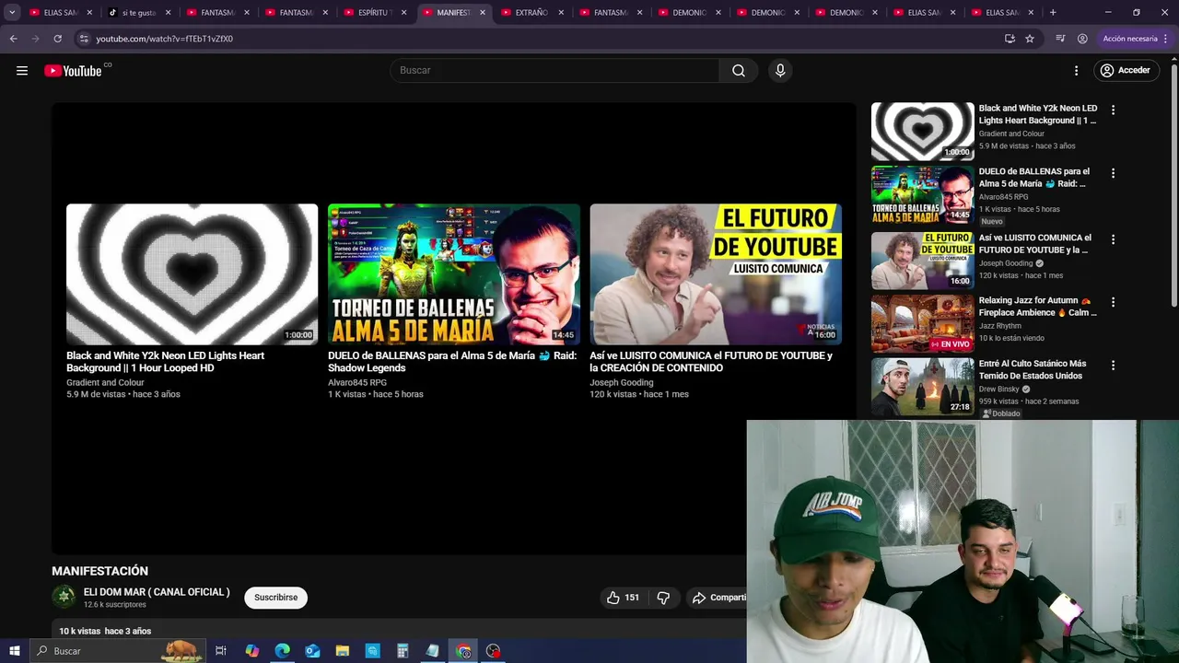Close the EXTRAÑO tab
This screenshot has height=663, width=1179.
[561, 13]
